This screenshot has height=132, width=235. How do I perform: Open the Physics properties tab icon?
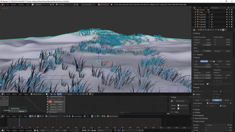(226, 30)
